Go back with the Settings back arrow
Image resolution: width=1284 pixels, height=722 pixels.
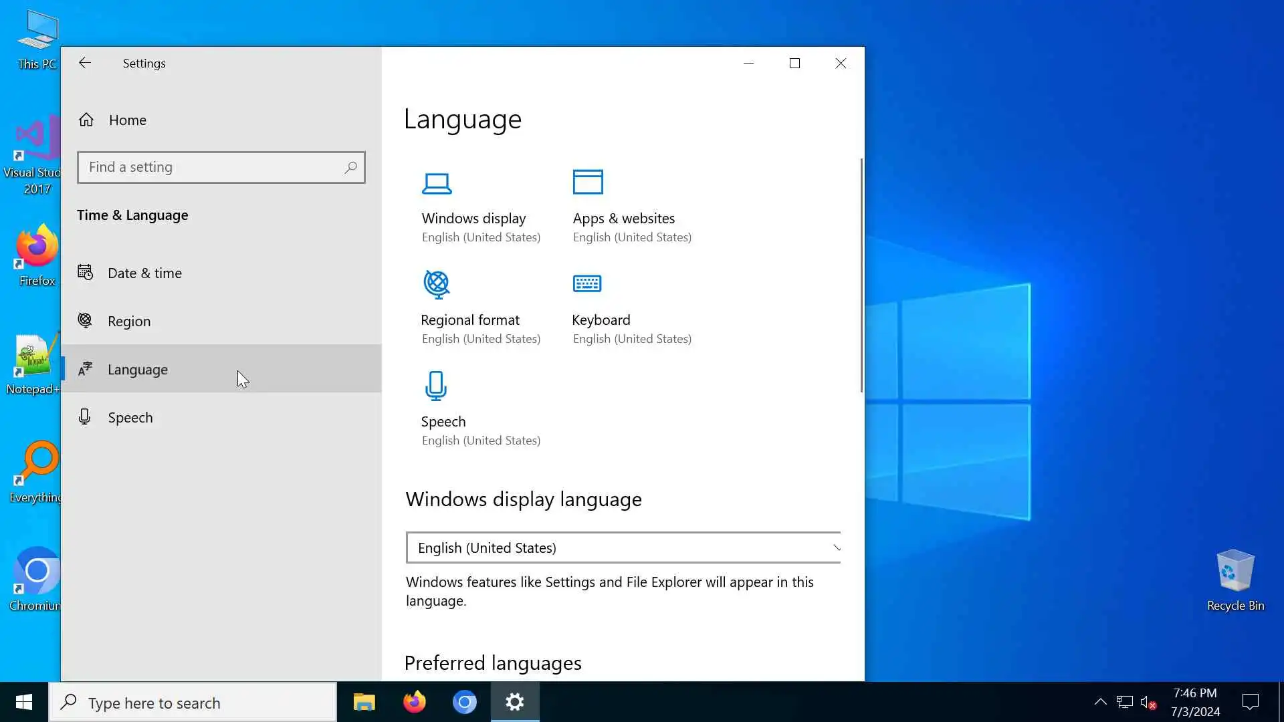coord(85,63)
